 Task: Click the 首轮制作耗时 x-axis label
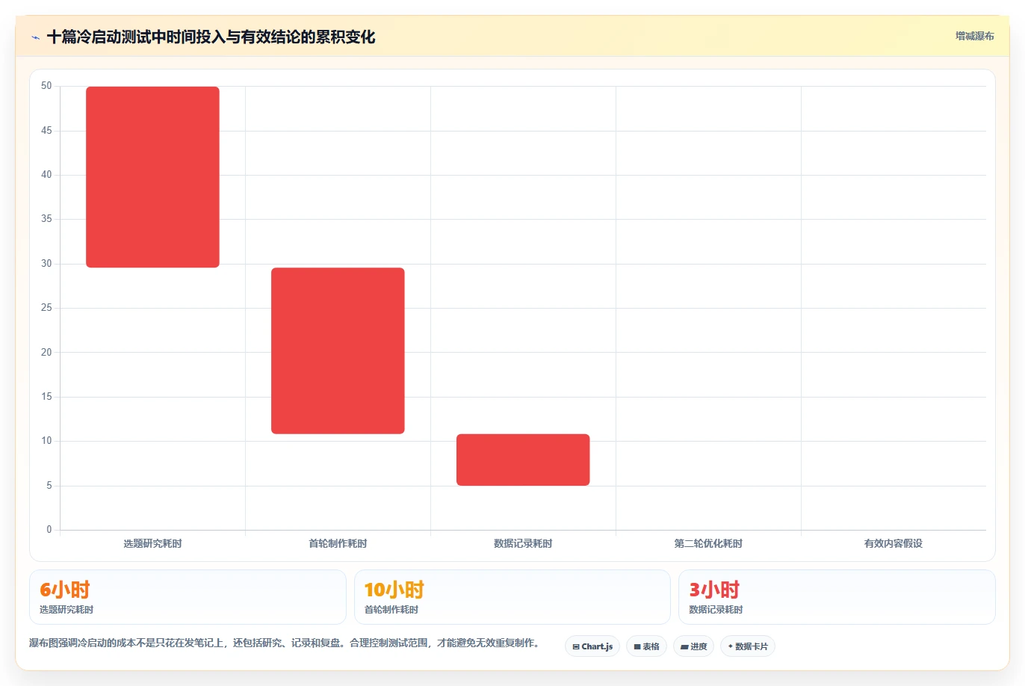[338, 543]
